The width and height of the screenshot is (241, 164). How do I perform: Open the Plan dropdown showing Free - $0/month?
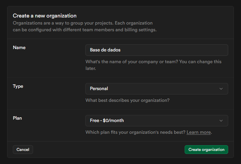pyautogui.click(x=157, y=121)
